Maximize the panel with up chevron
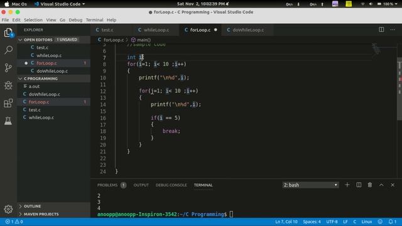The width and height of the screenshot is (402, 226). point(381,185)
